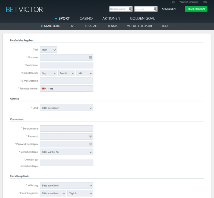
Task: Click into the Festnetznummer phone field
Action: tap(67, 89)
